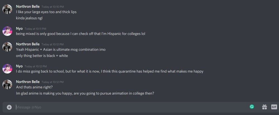This screenshot has width=279, height=115.
Task: Click timestamp Today at 10:10 PM
Action: [x=53, y=7]
